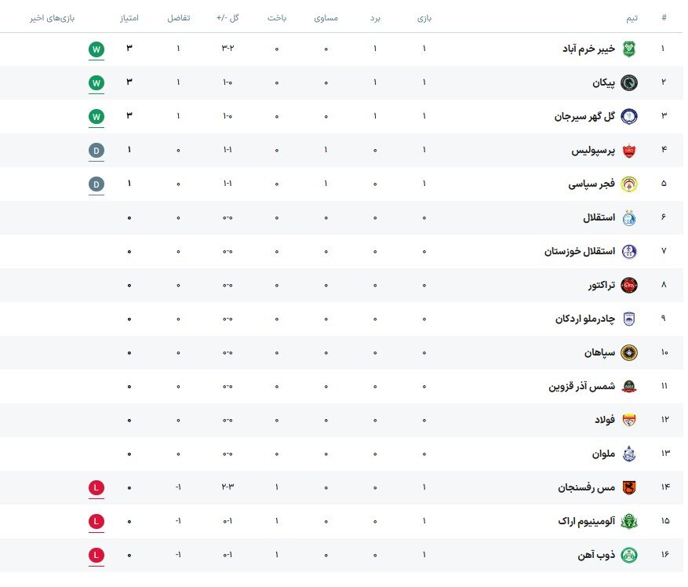The image size is (688, 587).
Task: Click the Tractor team logo
Action: 628,286
